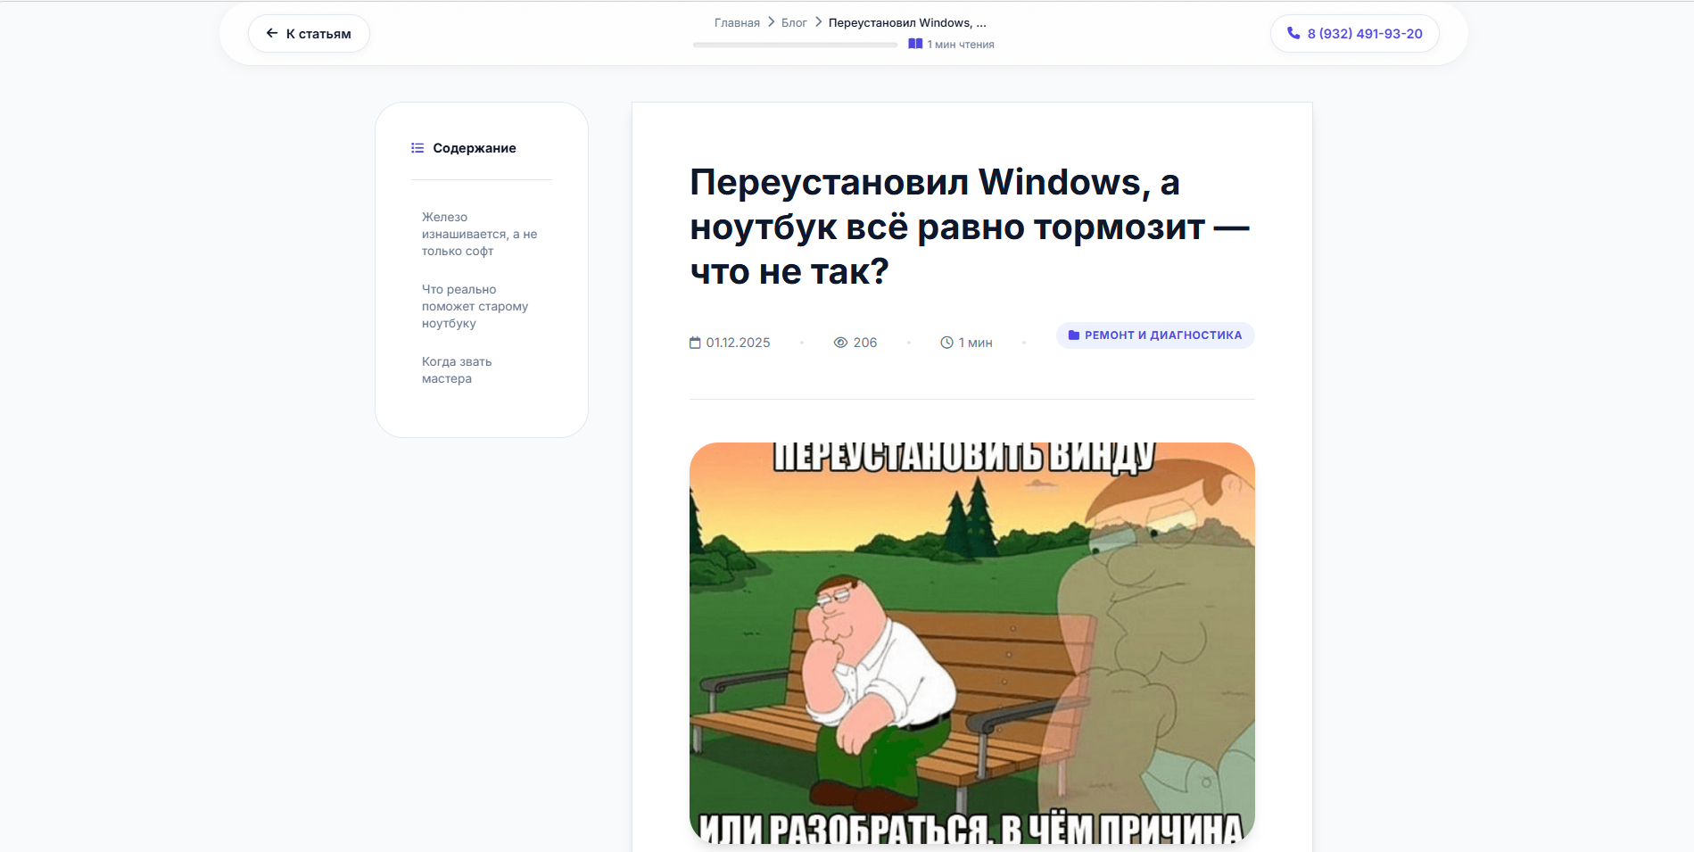Click the publication date 01.12.2025
This screenshot has height=852, width=1694.
738,343
